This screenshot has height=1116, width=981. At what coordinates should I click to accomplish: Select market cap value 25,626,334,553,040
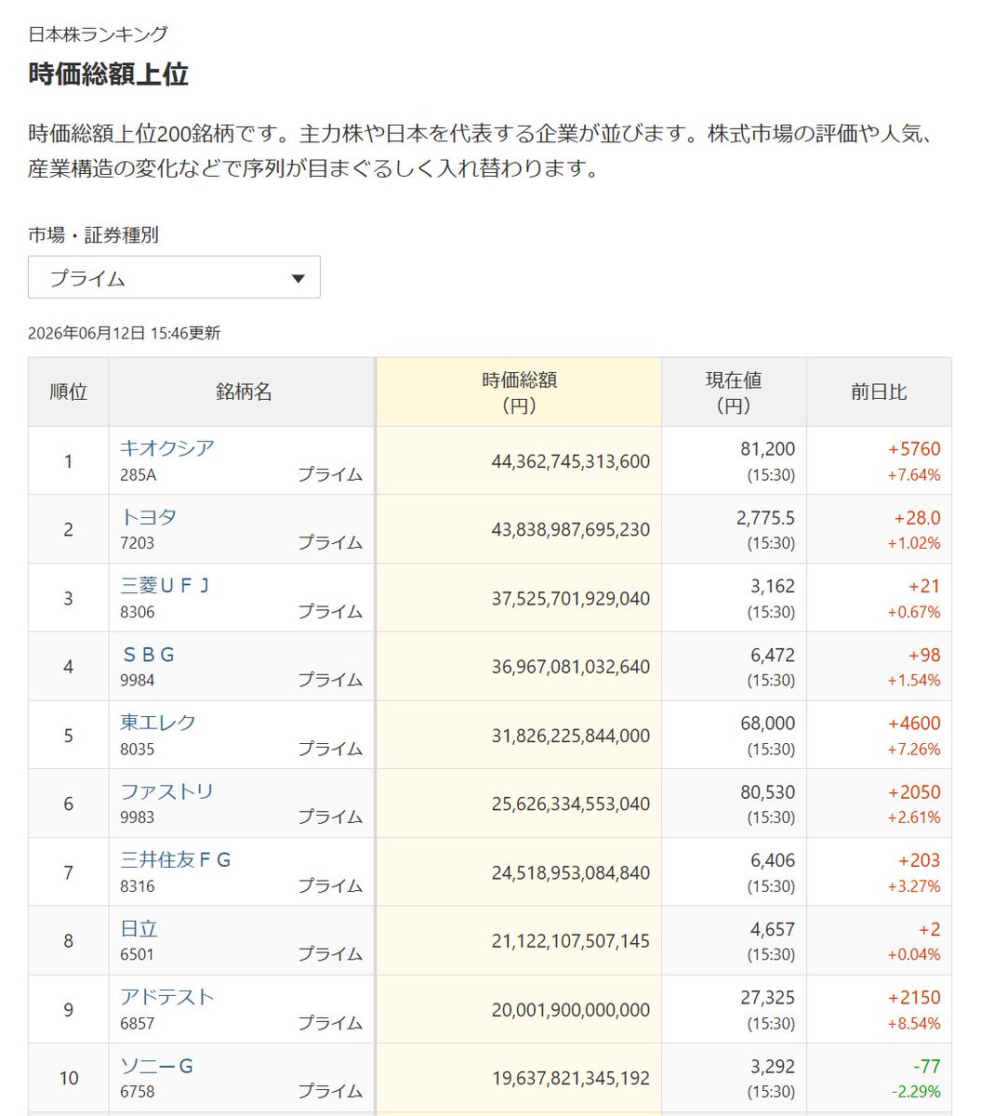click(571, 804)
